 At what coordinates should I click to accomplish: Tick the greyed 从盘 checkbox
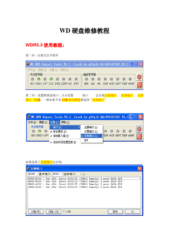pyautogui.click(x=78, y=174)
